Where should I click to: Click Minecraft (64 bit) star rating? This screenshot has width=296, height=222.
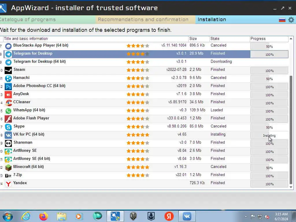click(138, 167)
